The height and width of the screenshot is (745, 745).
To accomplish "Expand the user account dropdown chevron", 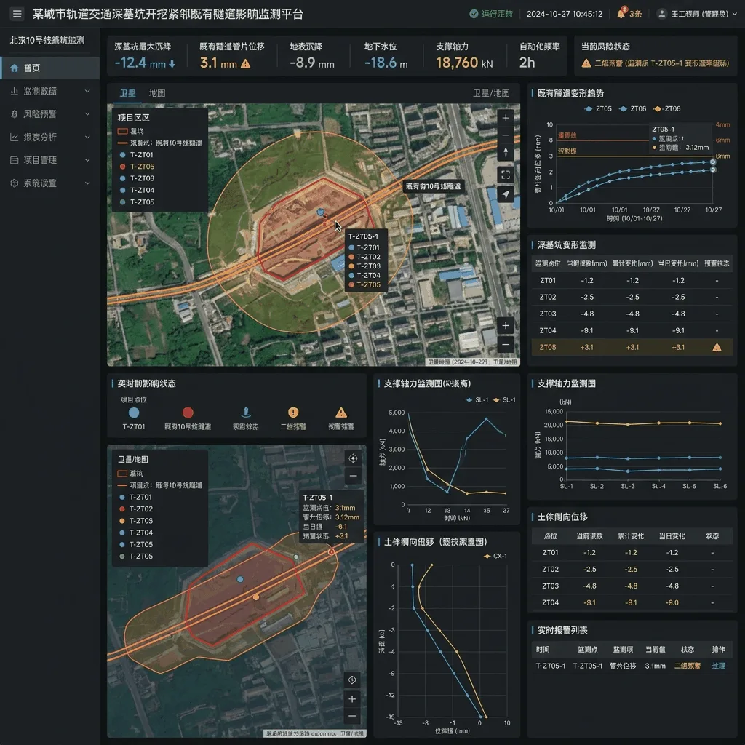I will pyautogui.click(x=735, y=14).
